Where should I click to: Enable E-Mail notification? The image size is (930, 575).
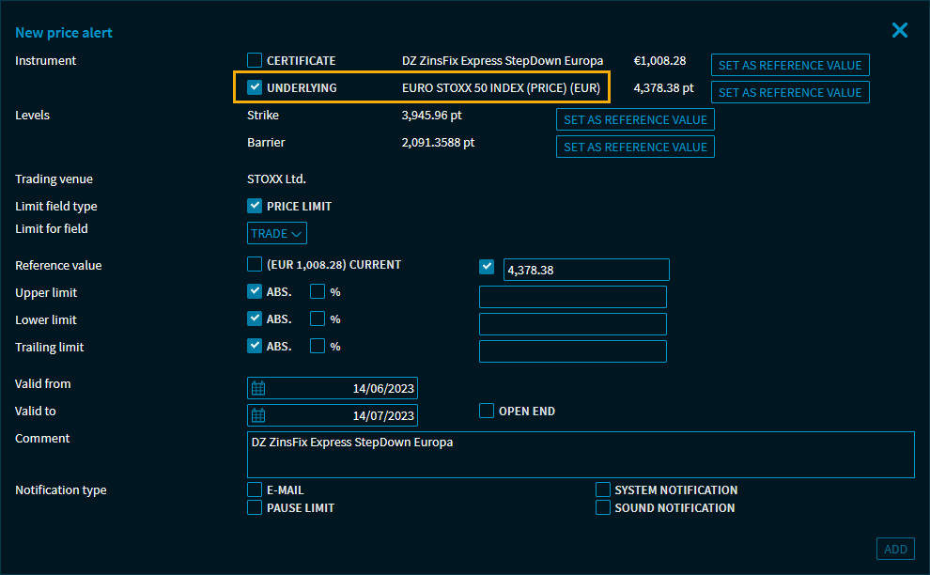255,490
